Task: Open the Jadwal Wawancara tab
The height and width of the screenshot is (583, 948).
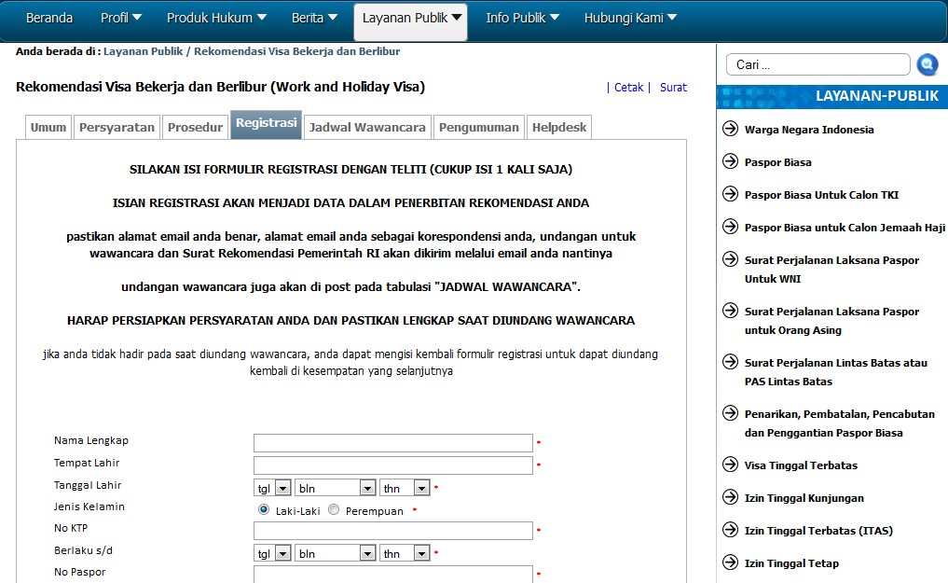Action: click(367, 127)
